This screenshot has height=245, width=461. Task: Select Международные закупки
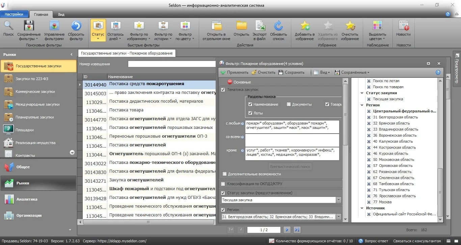(x=38, y=104)
